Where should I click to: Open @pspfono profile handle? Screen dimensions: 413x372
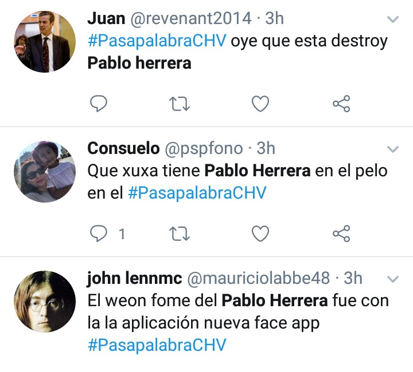(204, 149)
